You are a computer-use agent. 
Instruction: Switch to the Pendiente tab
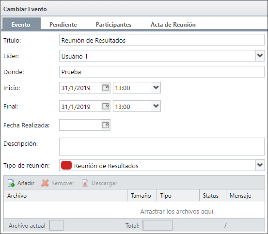pyautogui.click(x=63, y=25)
